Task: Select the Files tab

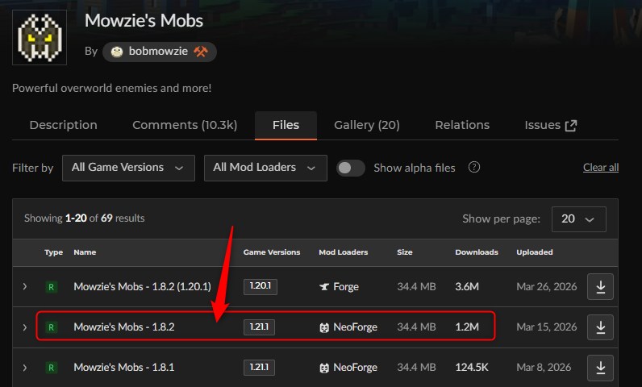Action: click(x=286, y=125)
